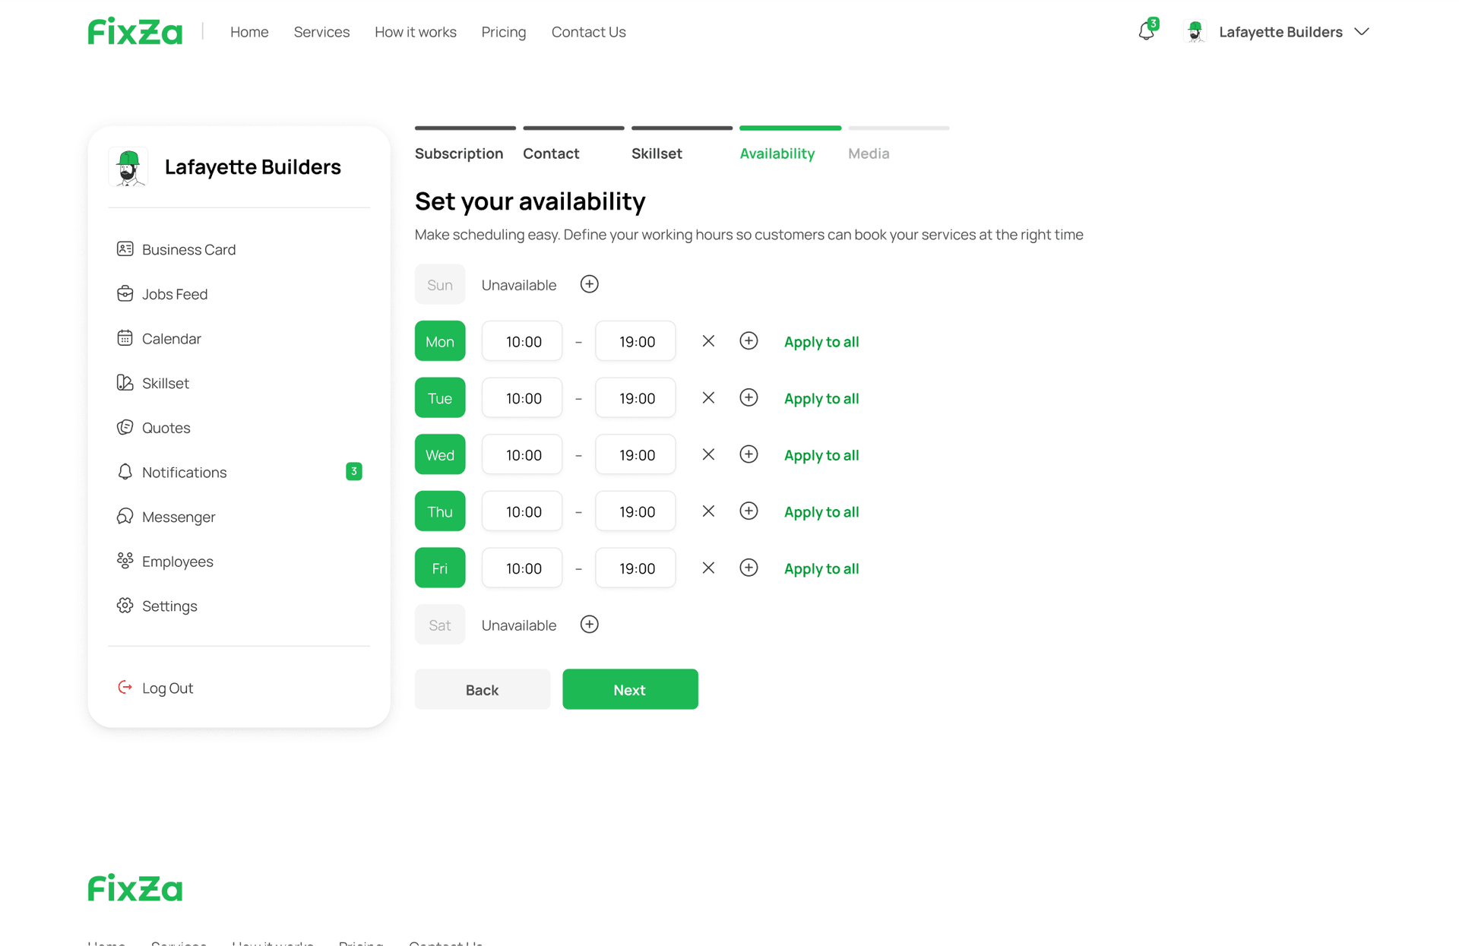The image size is (1459, 946).
Task: Open the Calendar
Action: pyautogui.click(x=171, y=338)
